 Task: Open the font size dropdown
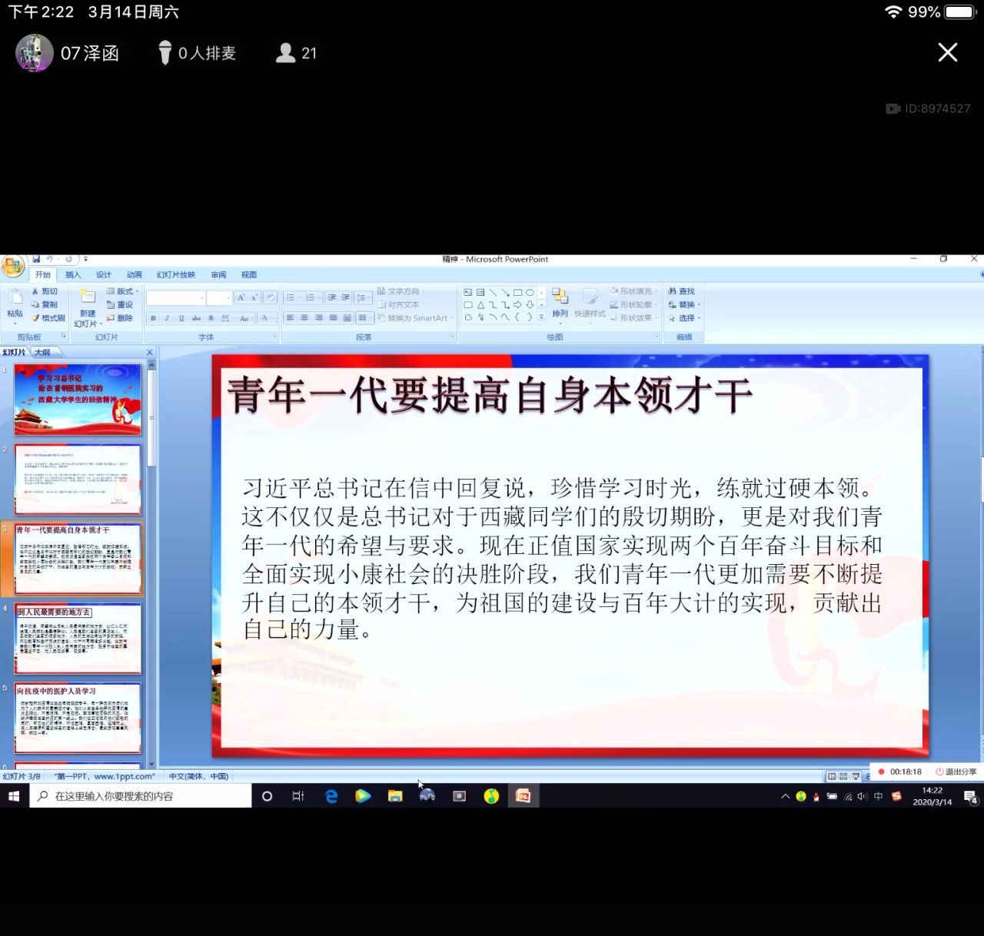pos(228,297)
